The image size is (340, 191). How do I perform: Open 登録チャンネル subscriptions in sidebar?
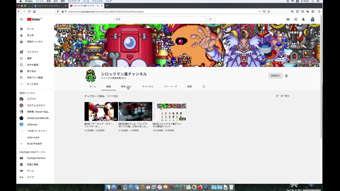35,42
